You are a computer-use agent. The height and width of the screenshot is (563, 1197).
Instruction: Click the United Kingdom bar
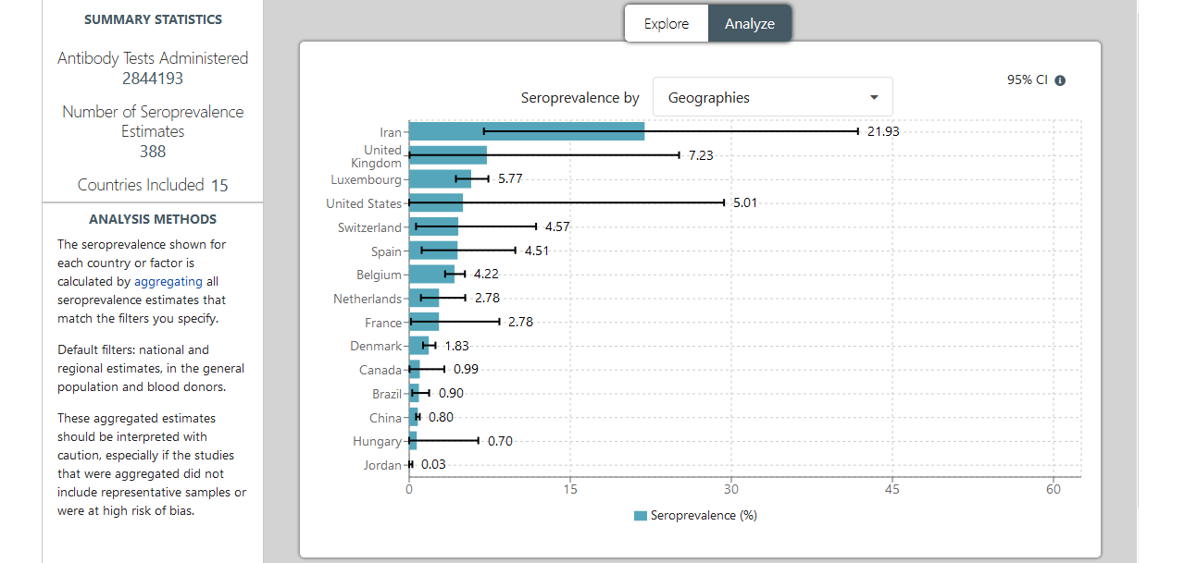(x=447, y=155)
